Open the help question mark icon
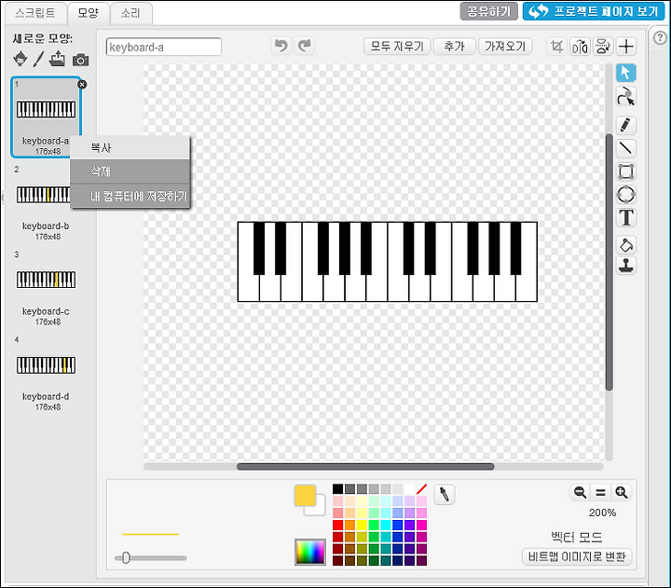Screen dimensions: 671x588 (x=660, y=38)
